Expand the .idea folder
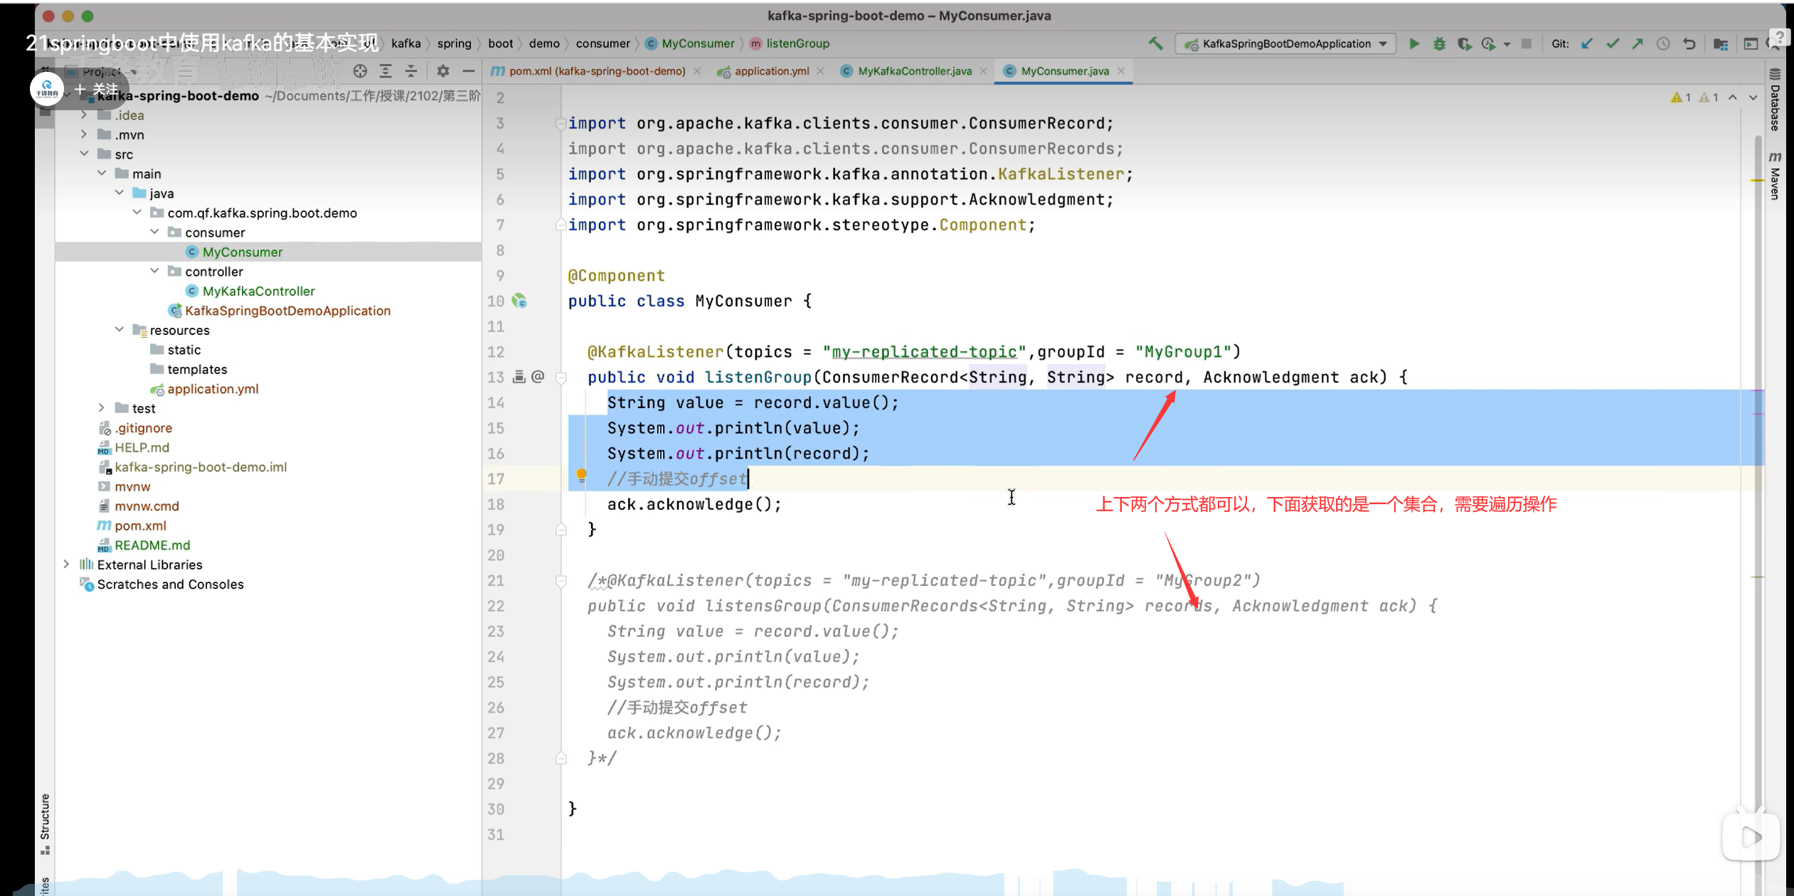 click(x=84, y=114)
